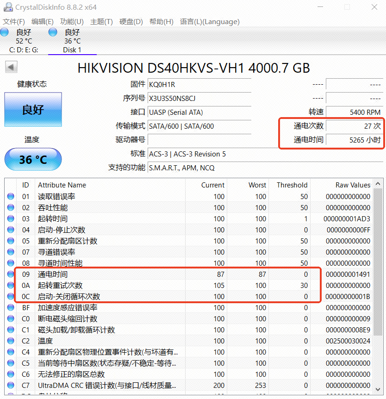
Task: Click status dot of C6 无法修正的扇区总数 row
Action: coord(11,374)
